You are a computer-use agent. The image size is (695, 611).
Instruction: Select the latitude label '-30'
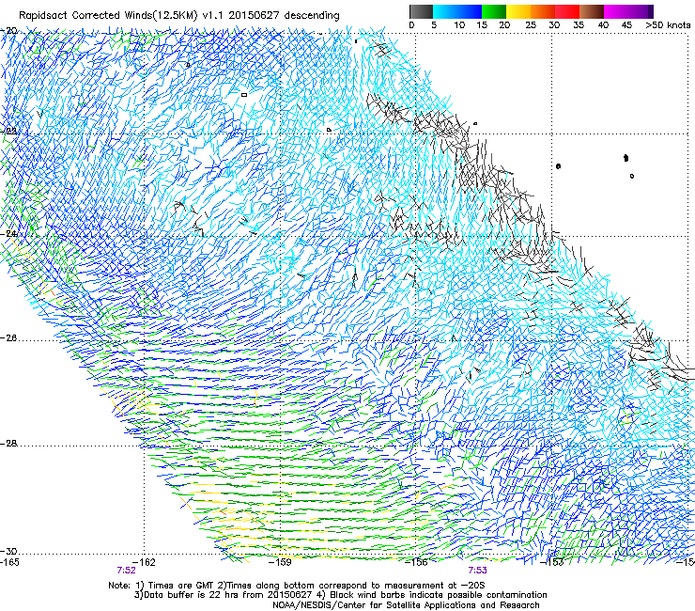click(x=8, y=551)
